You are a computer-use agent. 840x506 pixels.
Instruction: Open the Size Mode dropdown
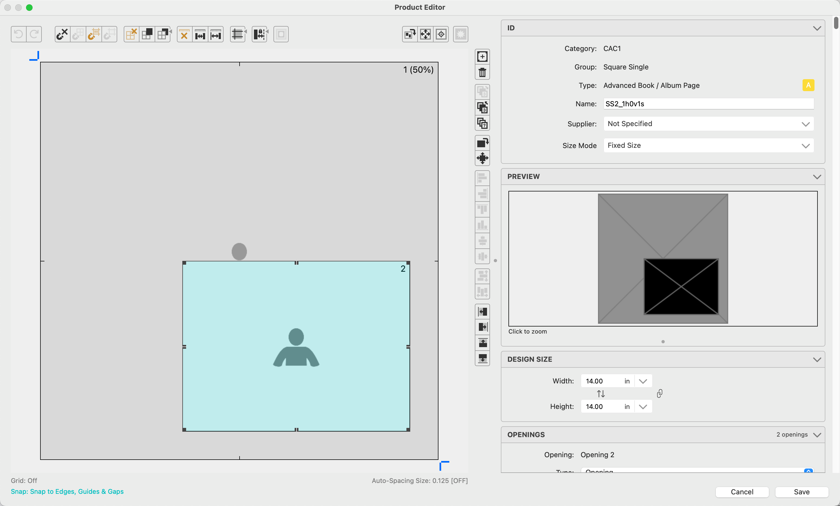point(708,146)
